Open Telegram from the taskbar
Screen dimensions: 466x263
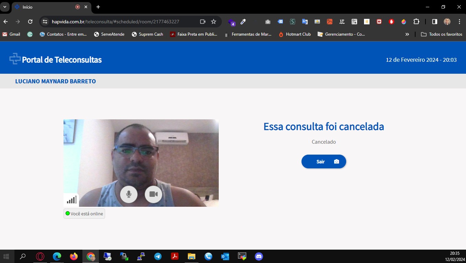(x=158, y=256)
